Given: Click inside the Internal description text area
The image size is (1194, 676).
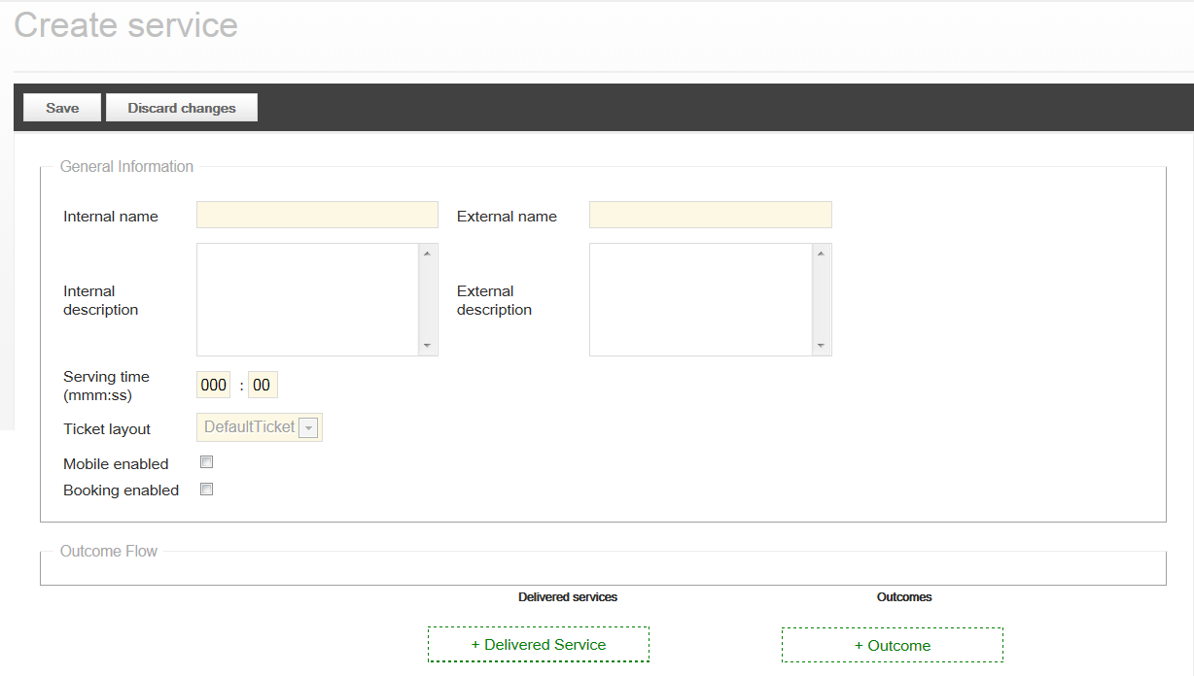Looking at the screenshot, I should coord(307,299).
